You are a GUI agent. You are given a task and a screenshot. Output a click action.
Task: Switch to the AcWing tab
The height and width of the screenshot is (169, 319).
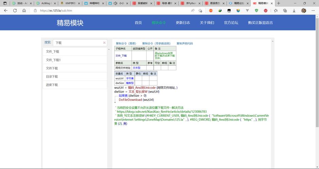tap(46, 3)
